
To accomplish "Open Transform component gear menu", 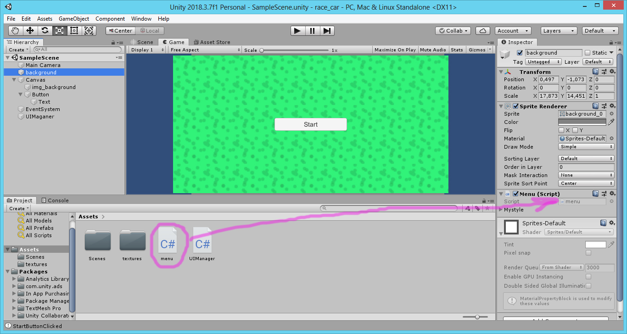I will coord(612,72).
